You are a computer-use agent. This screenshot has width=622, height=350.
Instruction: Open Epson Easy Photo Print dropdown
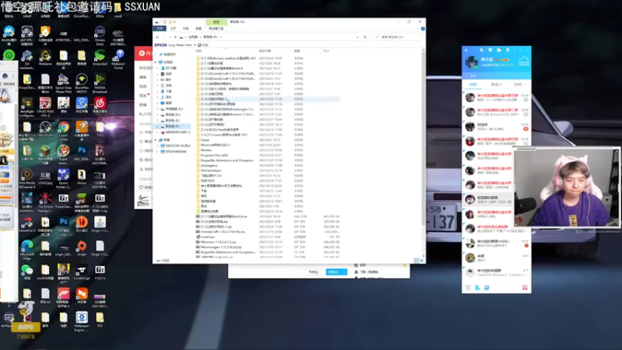point(195,45)
